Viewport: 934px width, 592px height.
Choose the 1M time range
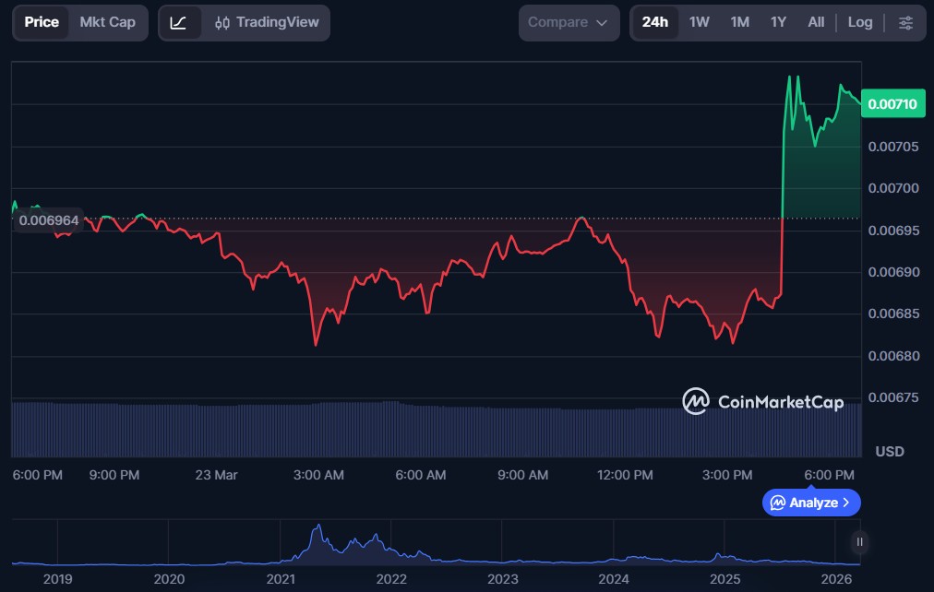739,22
